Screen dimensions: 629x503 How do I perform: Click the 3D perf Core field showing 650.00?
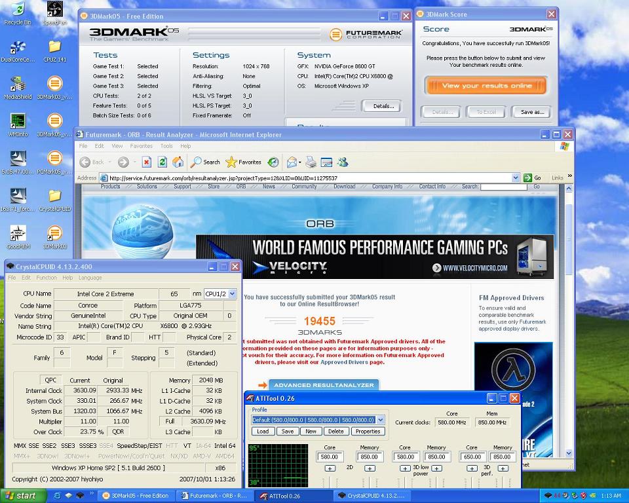(x=472, y=457)
